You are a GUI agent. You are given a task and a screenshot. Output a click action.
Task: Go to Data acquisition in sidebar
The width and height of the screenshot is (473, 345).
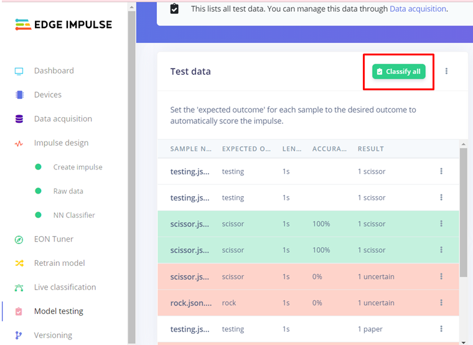pyautogui.click(x=63, y=119)
